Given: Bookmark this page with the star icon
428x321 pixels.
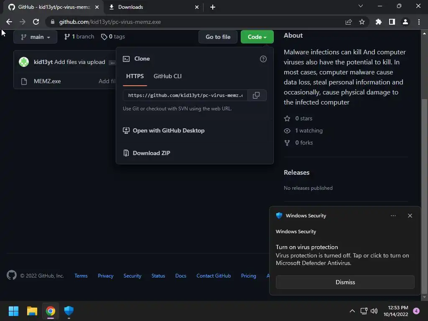Looking at the screenshot, I should (x=362, y=22).
